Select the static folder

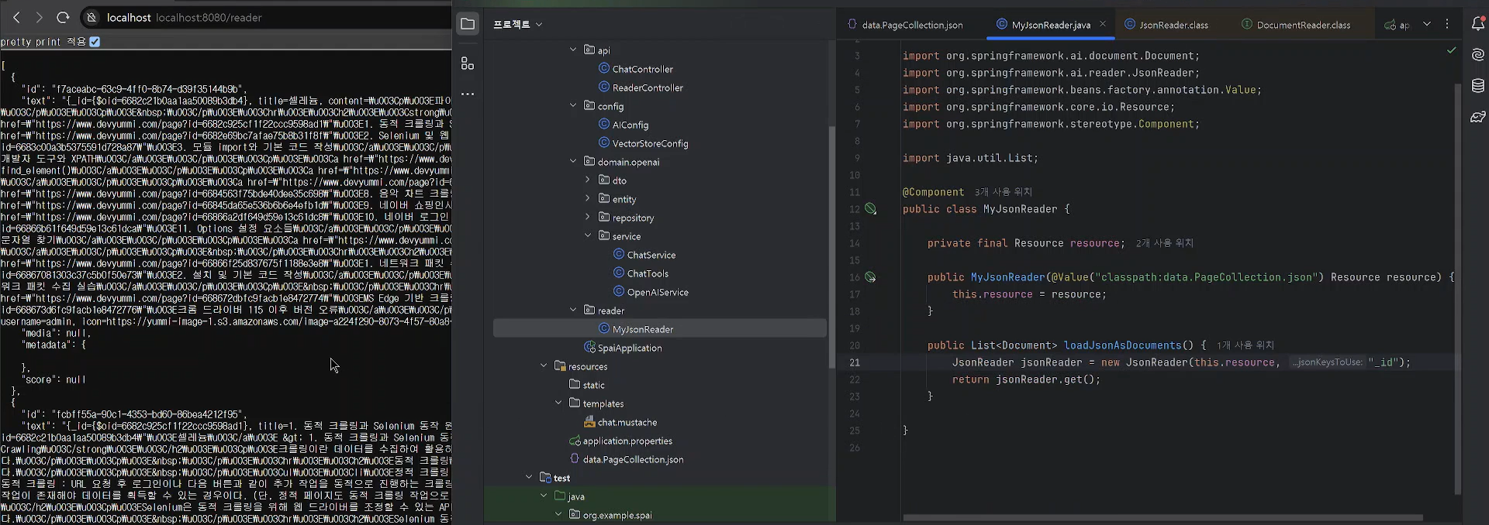point(593,385)
